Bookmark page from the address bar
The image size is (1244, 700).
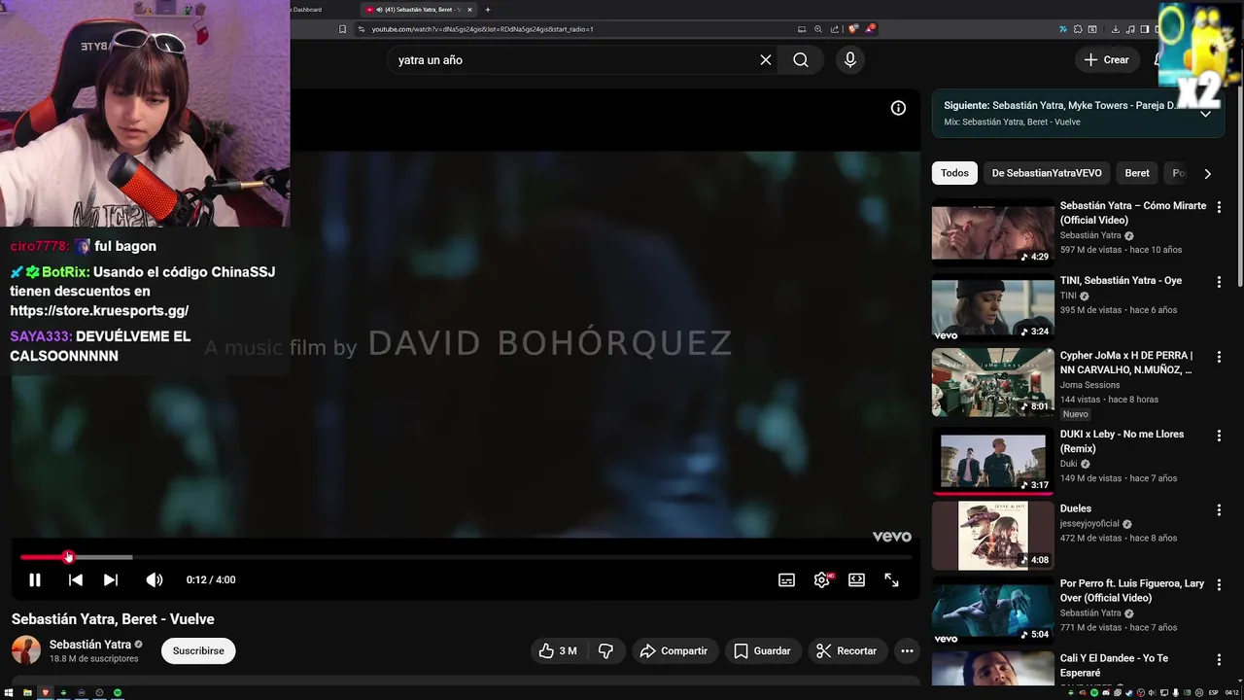(342, 29)
